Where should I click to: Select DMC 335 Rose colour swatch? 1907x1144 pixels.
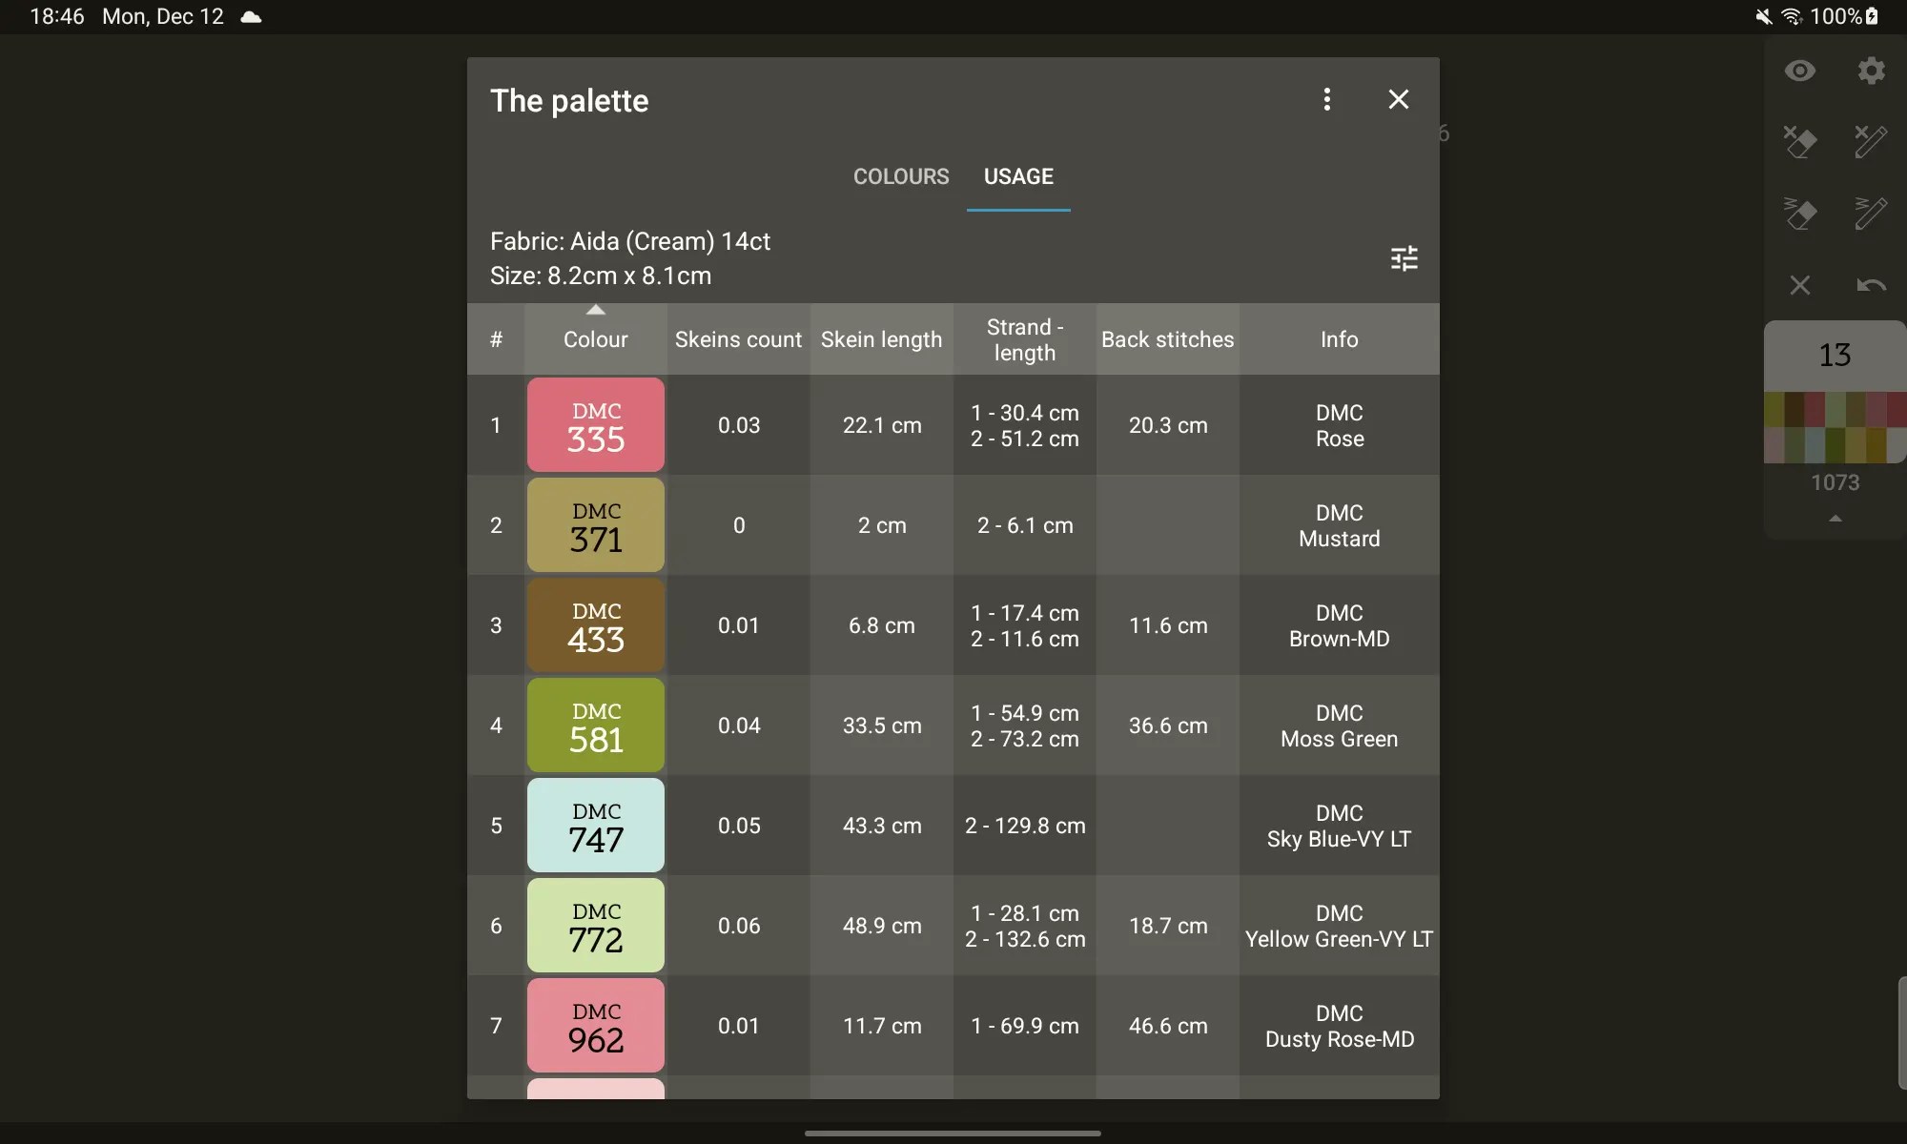(595, 424)
